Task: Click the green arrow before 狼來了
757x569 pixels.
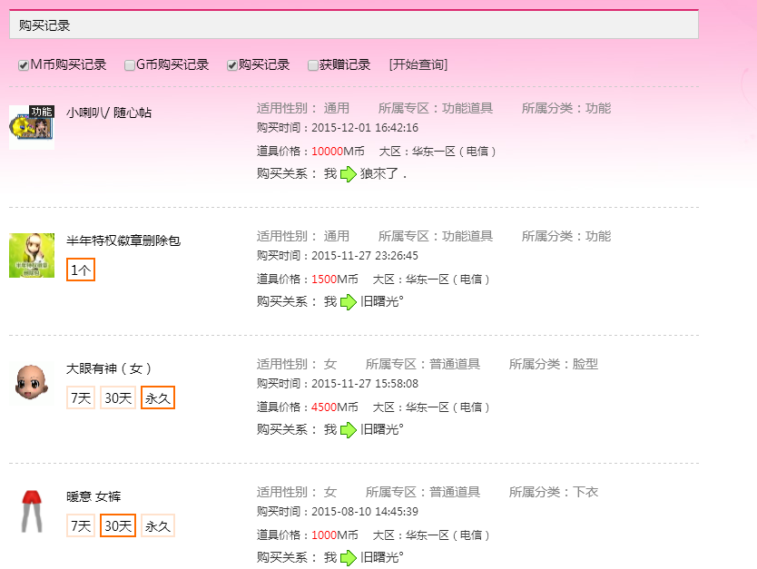Action: pos(348,173)
